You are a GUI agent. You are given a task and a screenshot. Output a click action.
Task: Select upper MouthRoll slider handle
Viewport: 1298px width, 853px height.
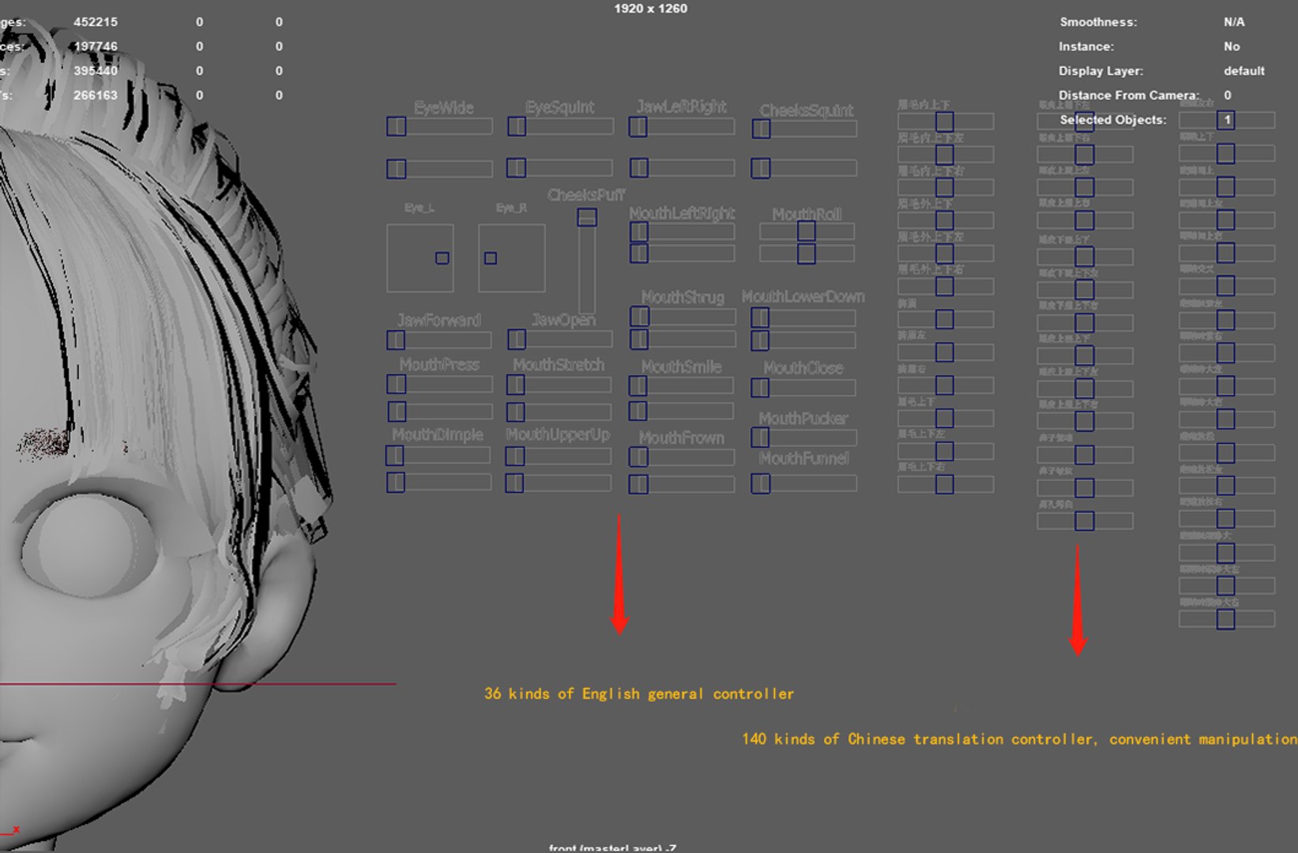click(806, 231)
